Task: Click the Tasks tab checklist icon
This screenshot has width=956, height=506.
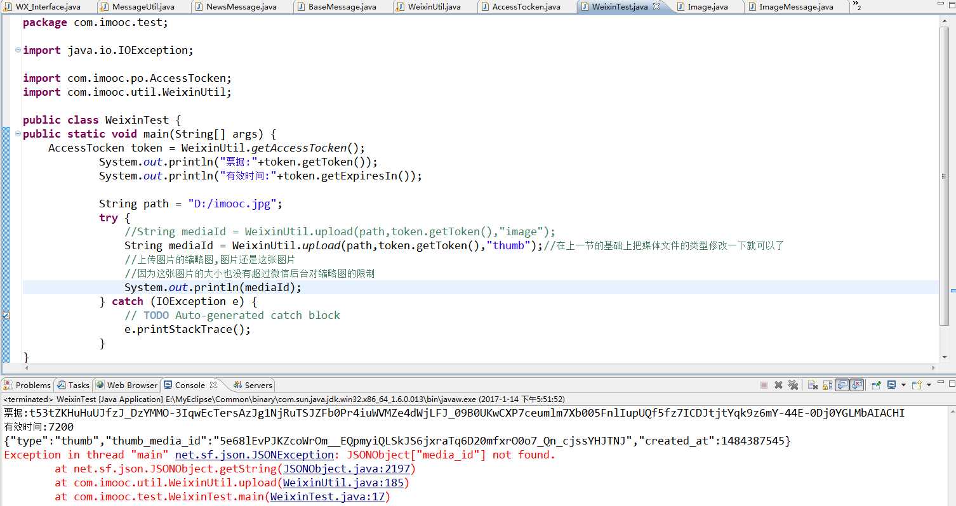Action: (x=61, y=385)
